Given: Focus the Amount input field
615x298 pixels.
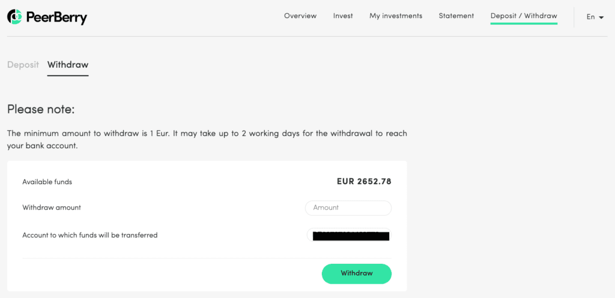Looking at the screenshot, I should tap(348, 207).
